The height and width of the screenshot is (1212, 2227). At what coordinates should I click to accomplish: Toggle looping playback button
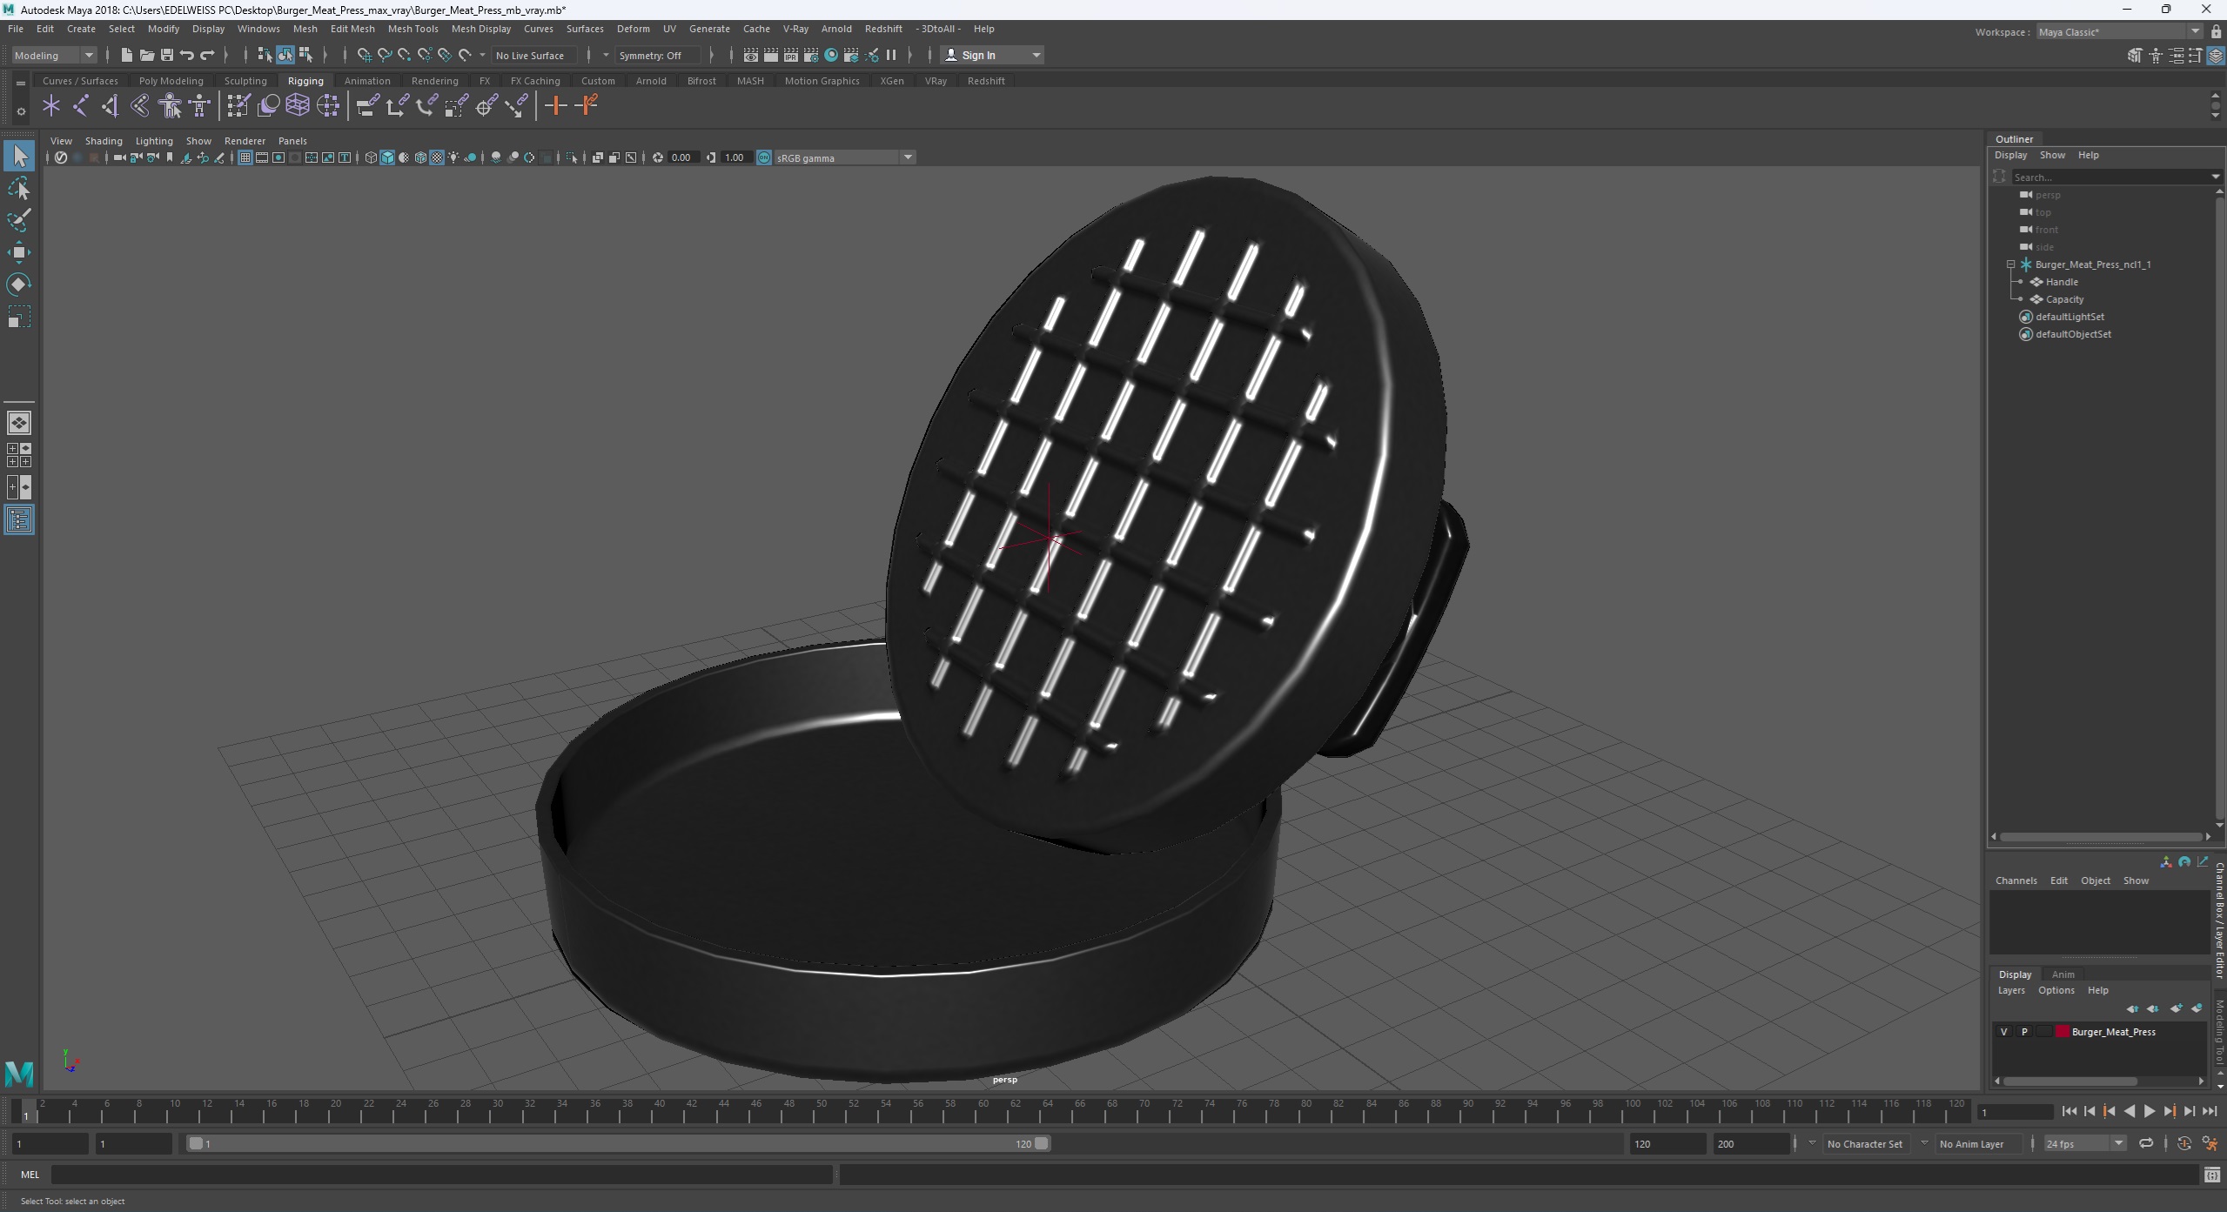2146,1144
